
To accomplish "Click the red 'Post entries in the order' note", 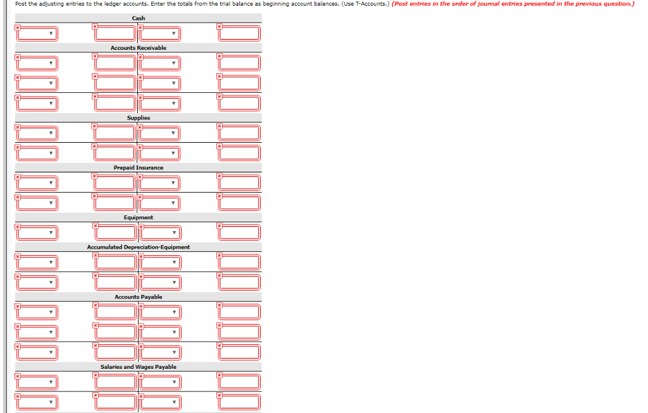I will pyautogui.click(x=513, y=4).
